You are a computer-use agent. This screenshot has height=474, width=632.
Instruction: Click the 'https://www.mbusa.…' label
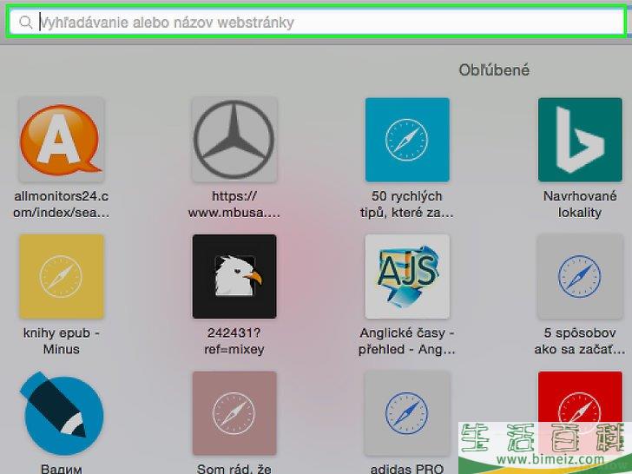point(234,204)
